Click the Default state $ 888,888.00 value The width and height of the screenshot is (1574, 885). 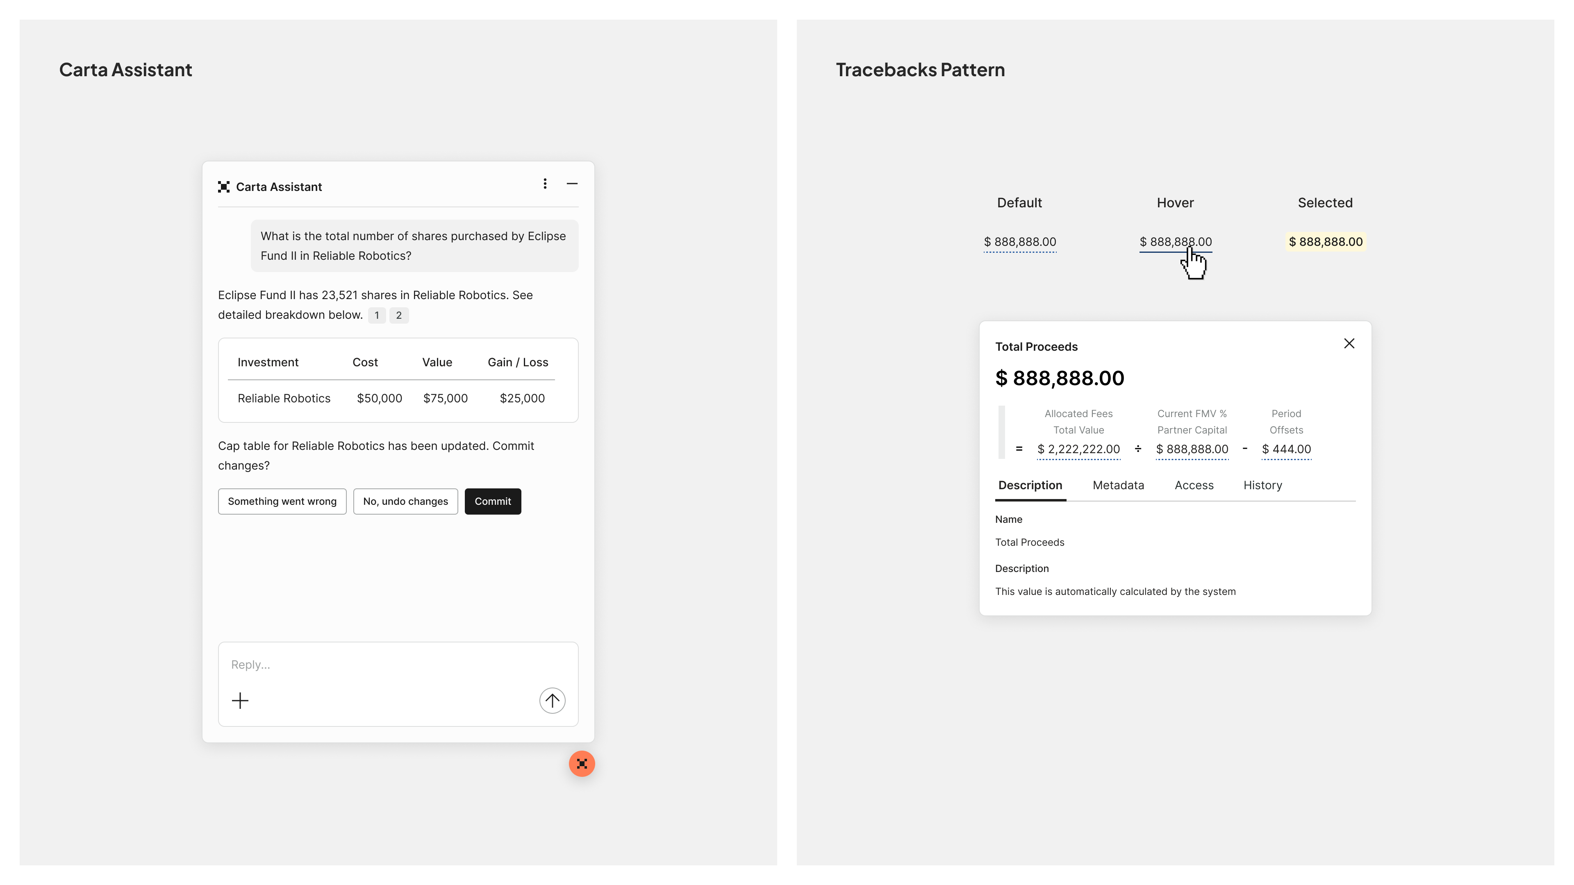pyautogui.click(x=1020, y=242)
